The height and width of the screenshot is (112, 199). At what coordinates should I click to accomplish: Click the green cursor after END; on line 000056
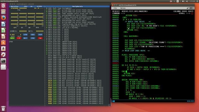click(x=127, y=72)
